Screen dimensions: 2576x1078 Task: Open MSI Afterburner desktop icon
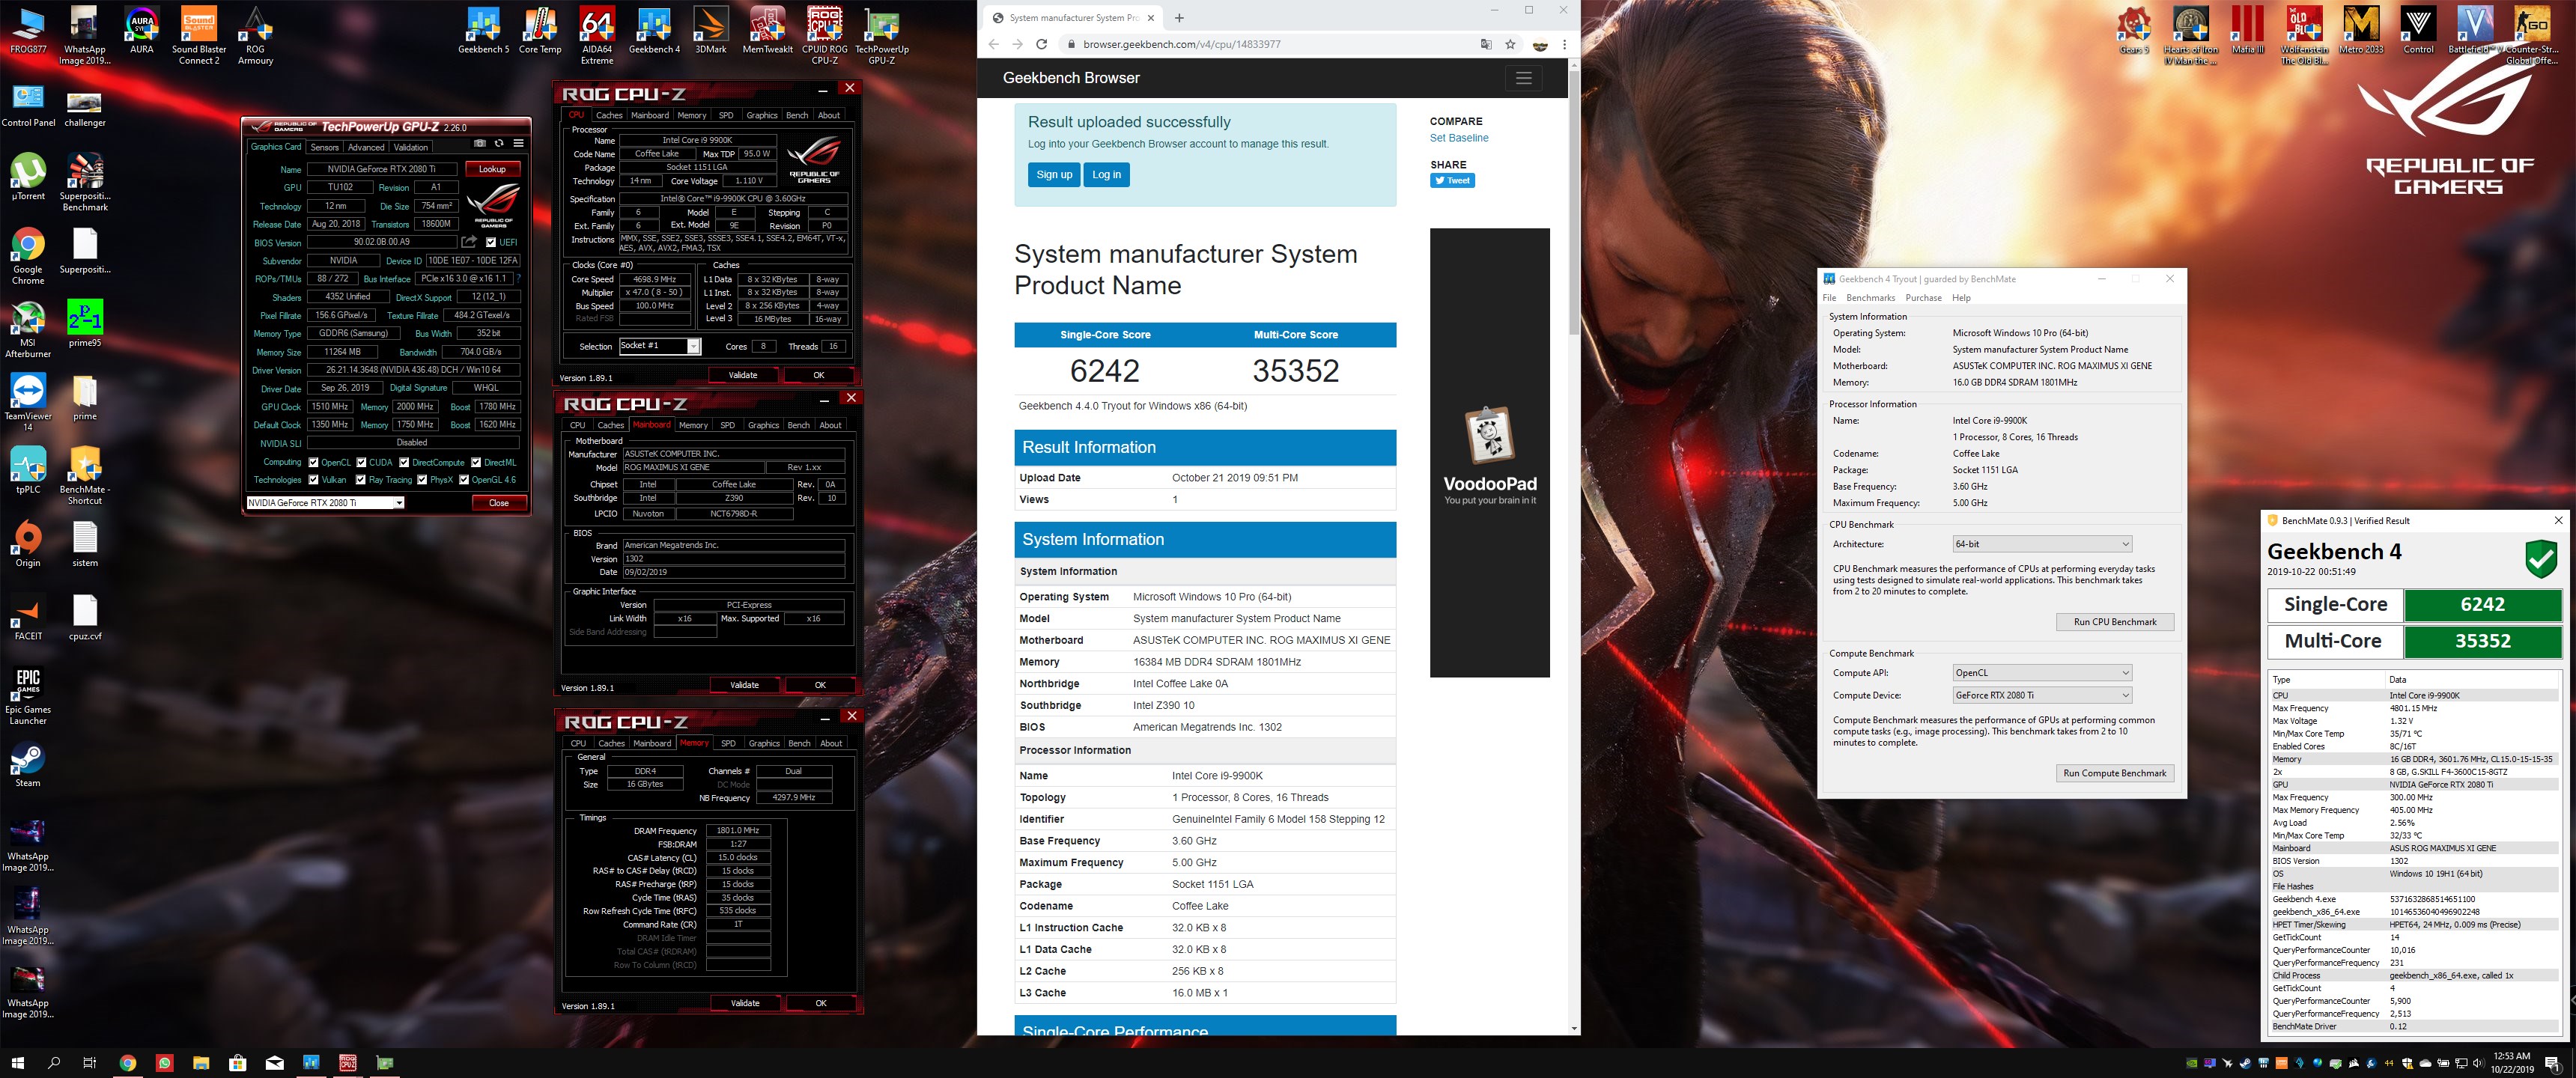28,330
